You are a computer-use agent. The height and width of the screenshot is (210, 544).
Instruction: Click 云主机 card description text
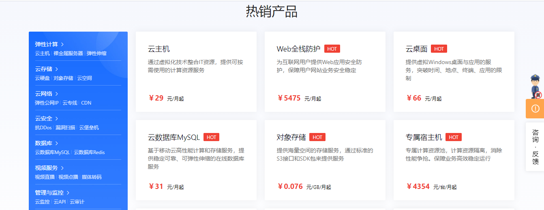(x=195, y=66)
